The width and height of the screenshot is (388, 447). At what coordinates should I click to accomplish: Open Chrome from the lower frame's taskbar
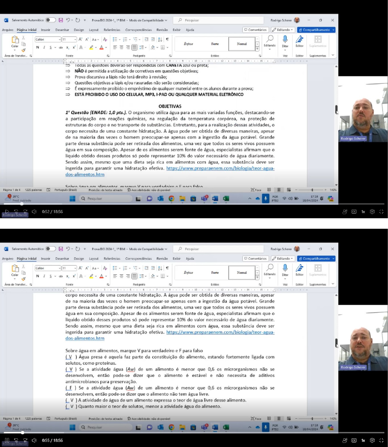point(171,427)
